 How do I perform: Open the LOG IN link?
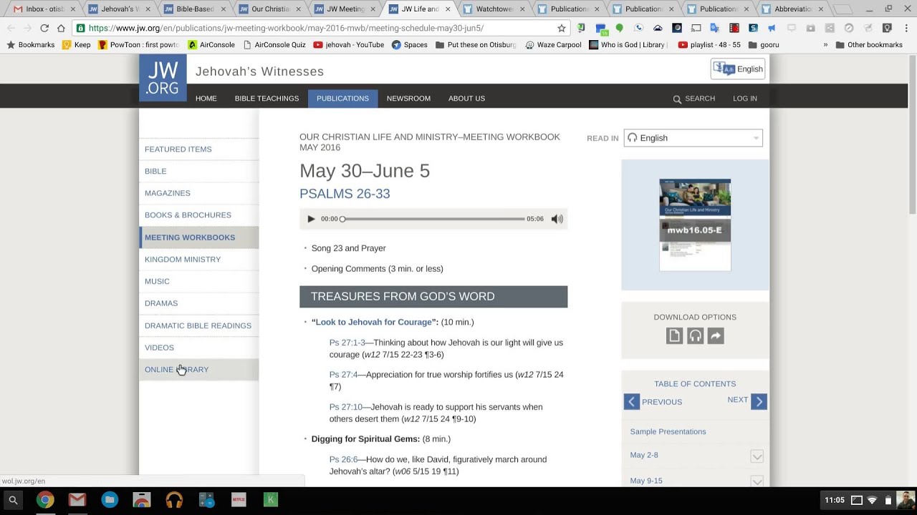click(745, 99)
